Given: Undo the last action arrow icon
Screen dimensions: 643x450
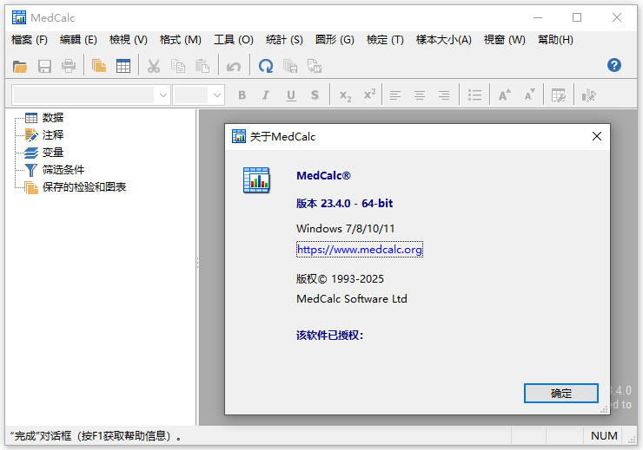Looking at the screenshot, I should [x=234, y=66].
